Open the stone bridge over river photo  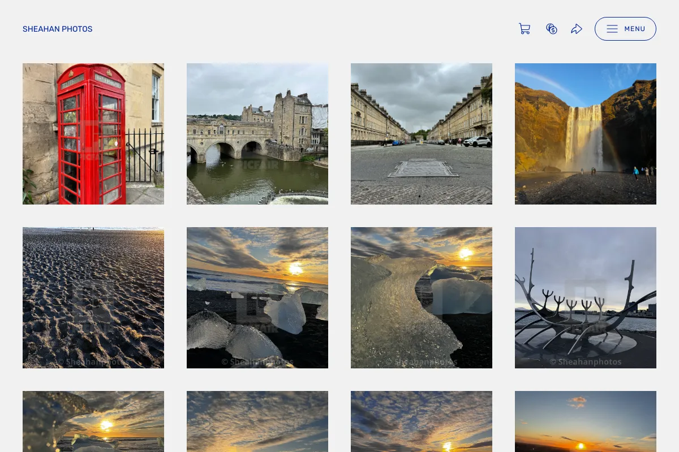coord(257,134)
